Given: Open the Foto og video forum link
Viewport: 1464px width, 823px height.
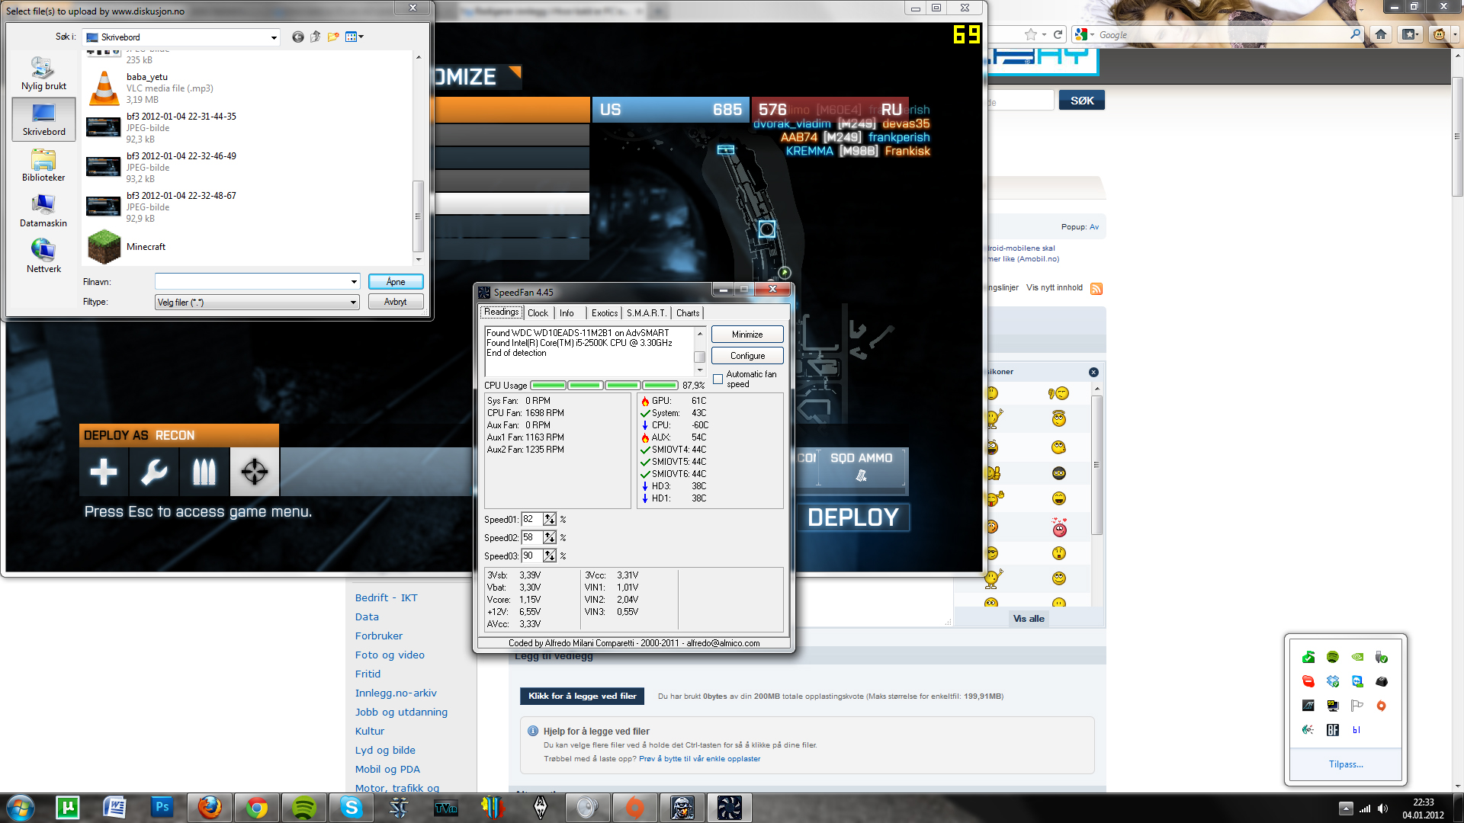Looking at the screenshot, I should 390,655.
